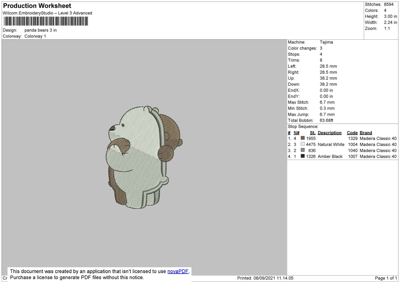The height and width of the screenshot is (283, 400).
Task: Click thread code 1004
Action: coord(353,145)
